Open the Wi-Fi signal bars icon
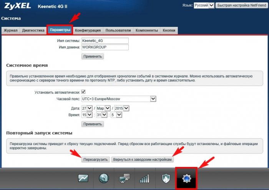Image resolution: width=269 pixels, height=190 pixels. 144,178
